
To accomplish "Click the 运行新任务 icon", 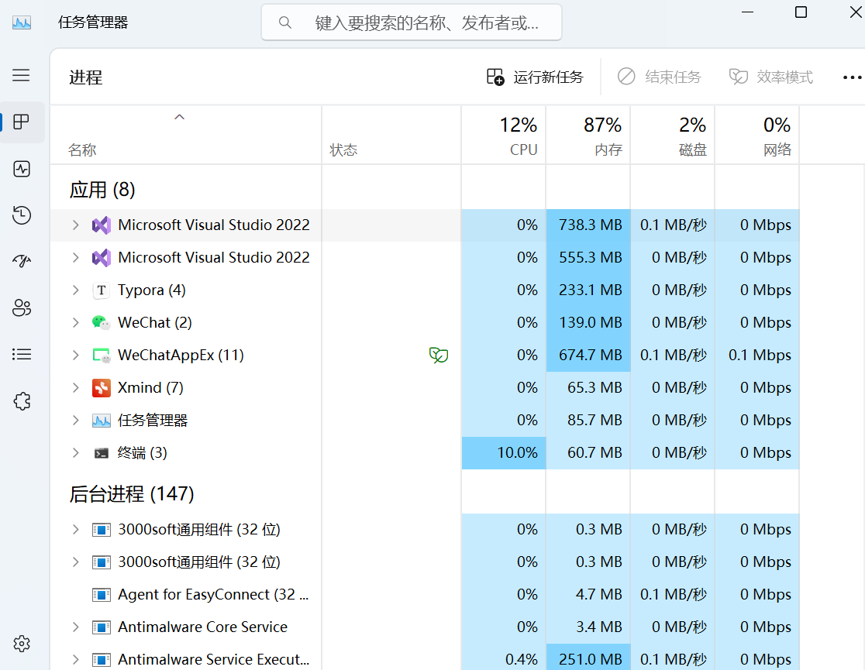I will click(495, 77).
